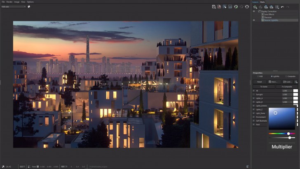Click the Save layer tree preset icon
Image resolution: width=300 pixels, height=169 pixels.
pos(266,7)
